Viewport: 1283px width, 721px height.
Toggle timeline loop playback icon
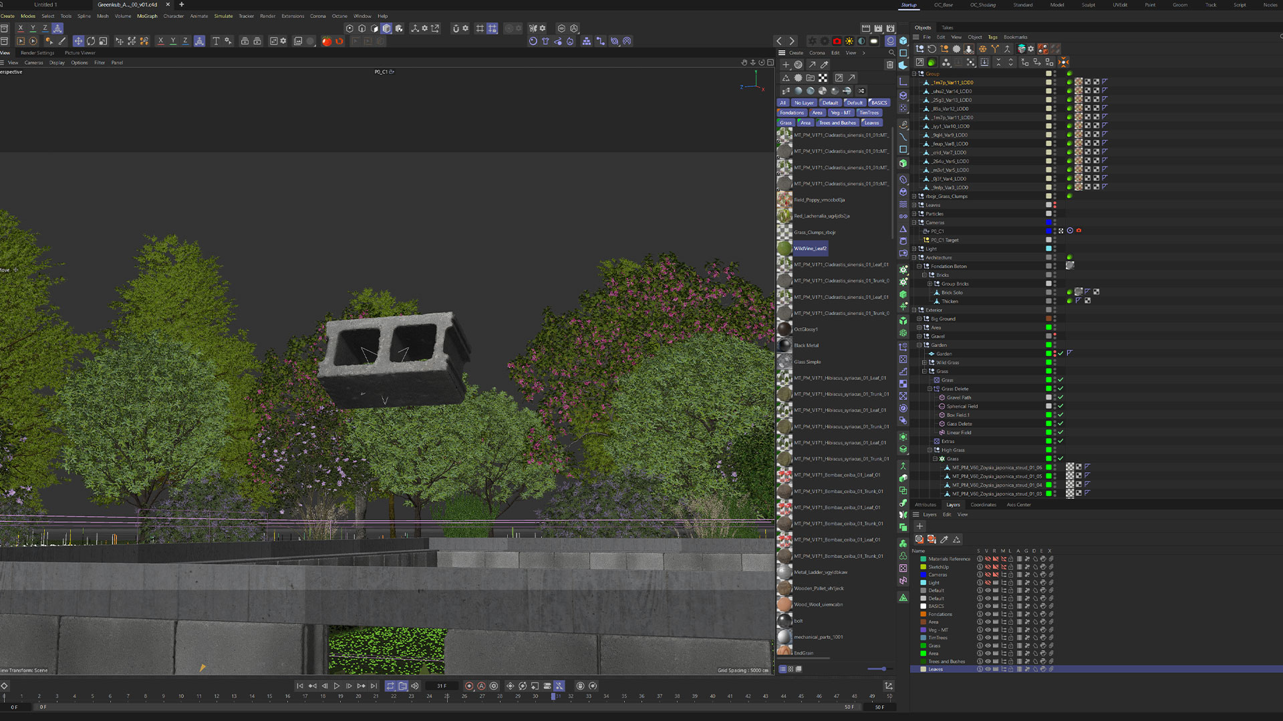(x=390, y=686)
